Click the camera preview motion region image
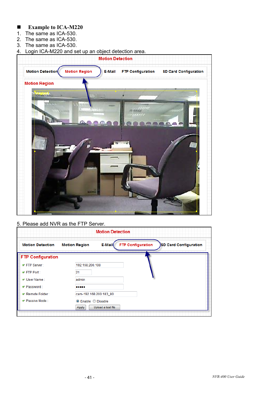The width and height of the screenshot is (279, 396). click(116, 152)
